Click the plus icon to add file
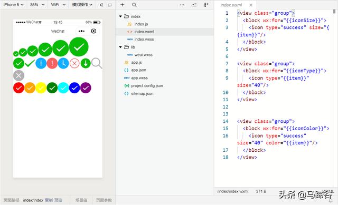 click(x=122, y=5)
